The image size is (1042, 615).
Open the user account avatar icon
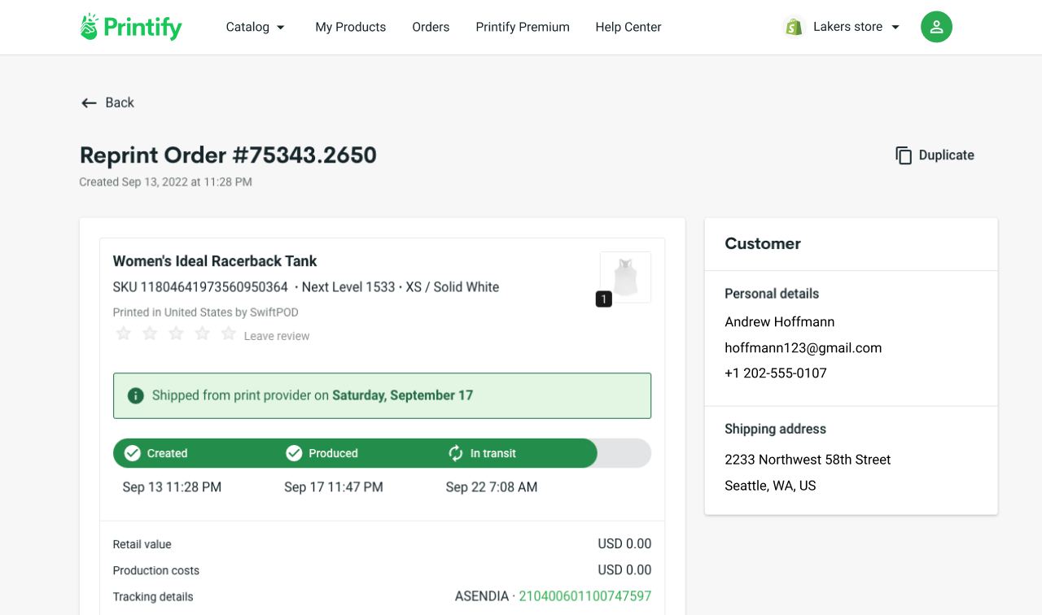point(936,27)
